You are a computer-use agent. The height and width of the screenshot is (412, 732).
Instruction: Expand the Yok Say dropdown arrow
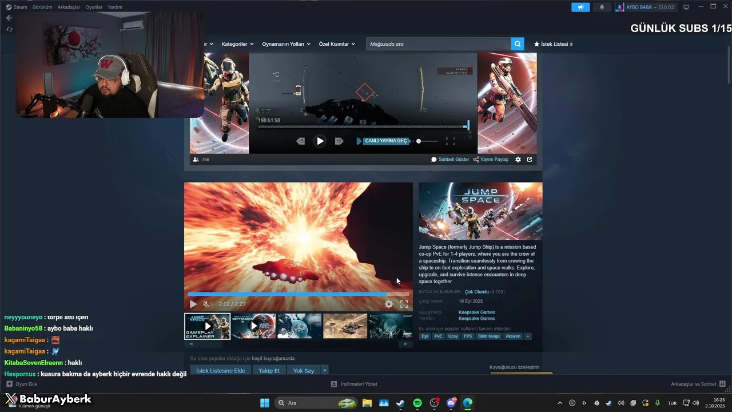point(325,370)
